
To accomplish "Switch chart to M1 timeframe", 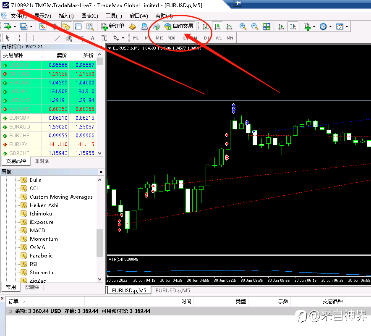I will [136, 38].
